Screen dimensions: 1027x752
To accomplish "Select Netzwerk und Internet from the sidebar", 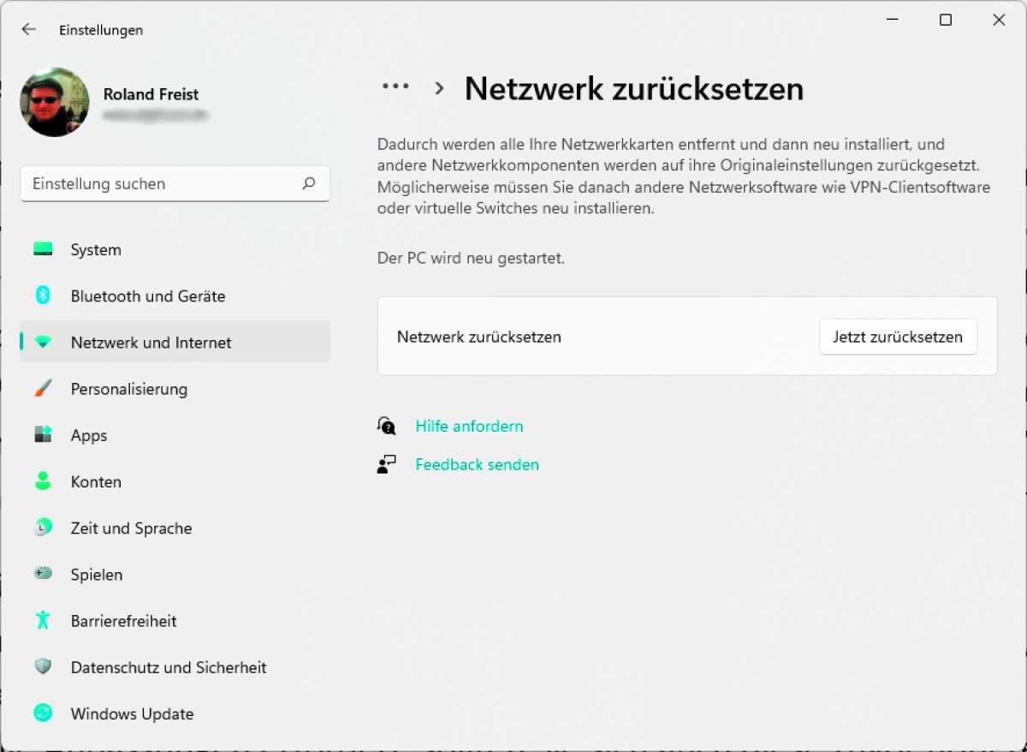I will point(151,342).
